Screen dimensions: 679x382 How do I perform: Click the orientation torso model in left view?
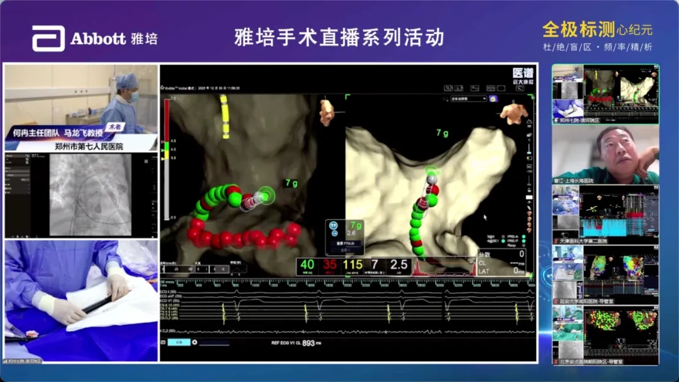[x=328, y=111]
